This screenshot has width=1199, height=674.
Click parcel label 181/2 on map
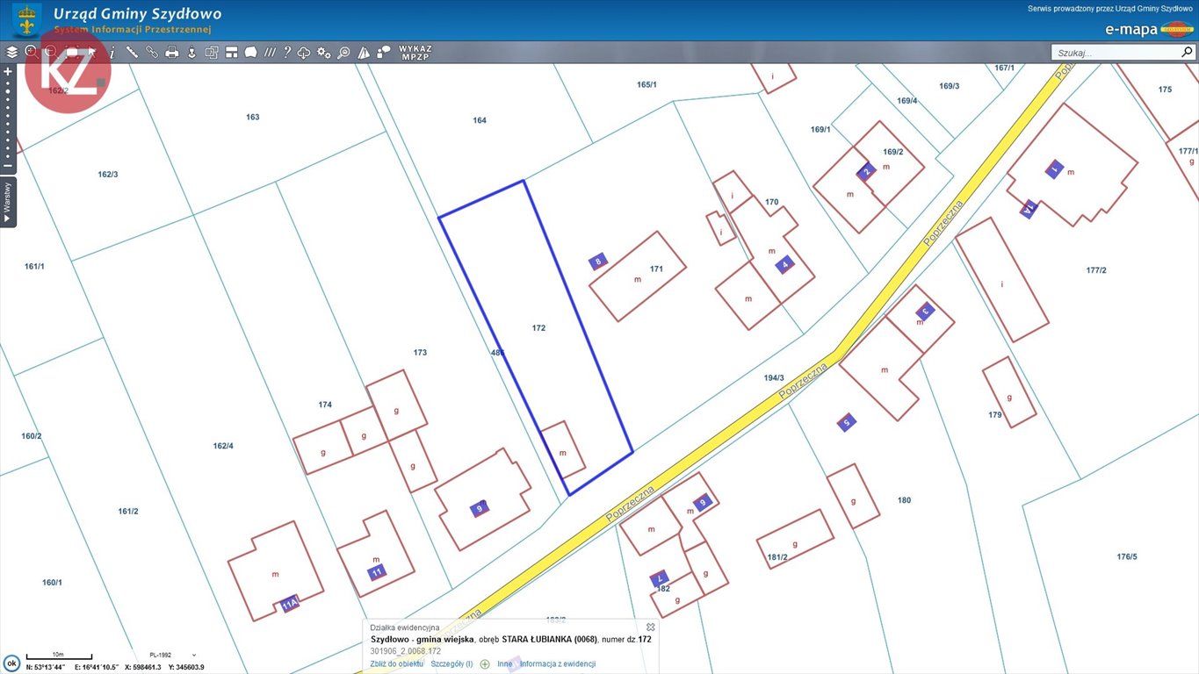pyautogui.click(x=777, y=557)
